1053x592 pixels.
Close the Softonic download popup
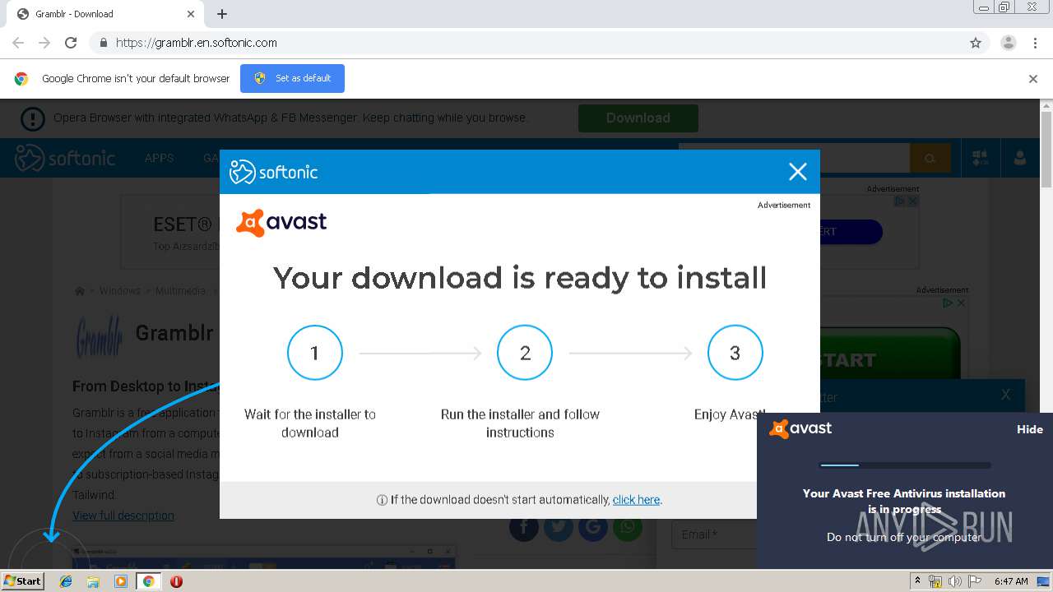(x=797, y=171)
